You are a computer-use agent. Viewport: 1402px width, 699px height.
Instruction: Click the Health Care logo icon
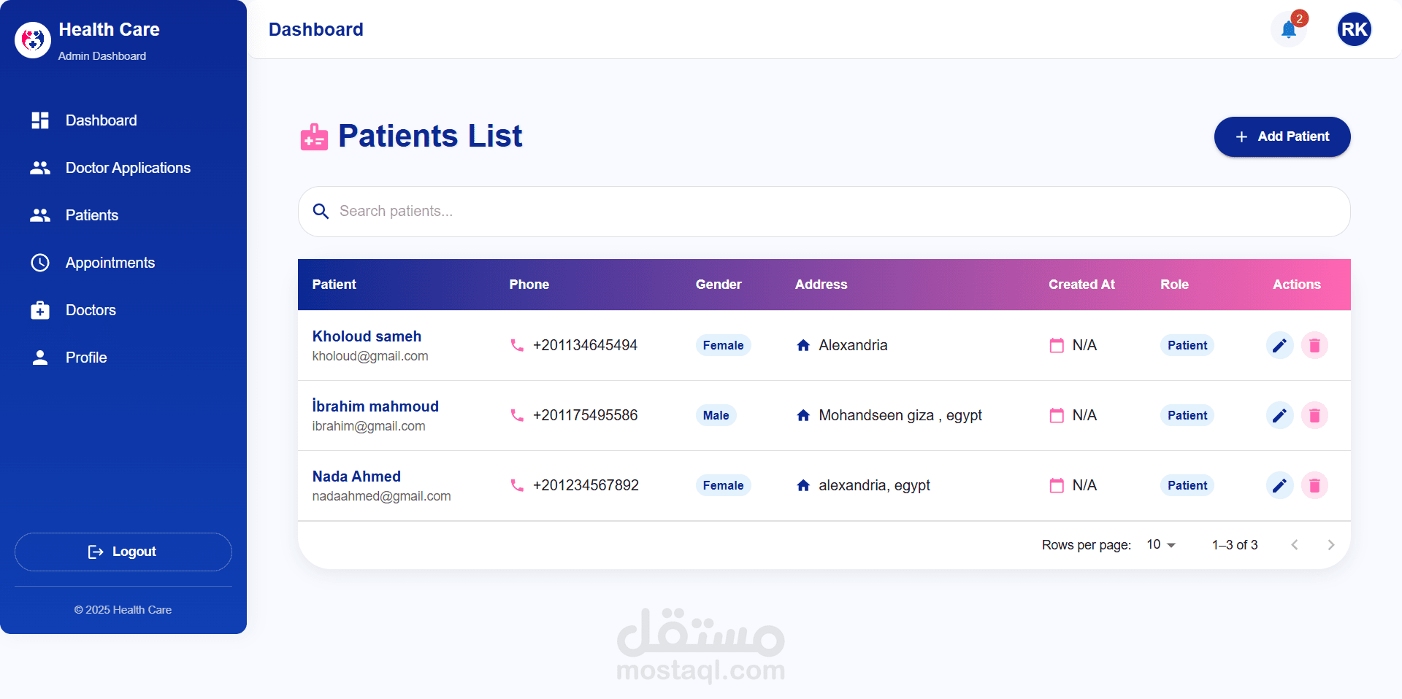click(x=33, y=40)
